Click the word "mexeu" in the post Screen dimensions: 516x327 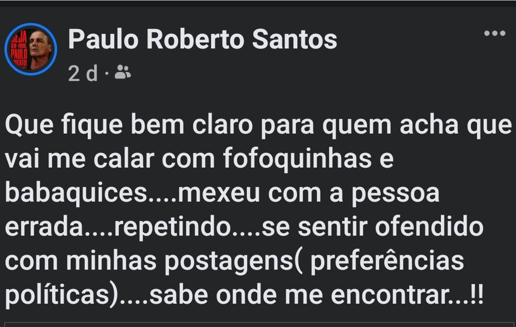(218, 194)
